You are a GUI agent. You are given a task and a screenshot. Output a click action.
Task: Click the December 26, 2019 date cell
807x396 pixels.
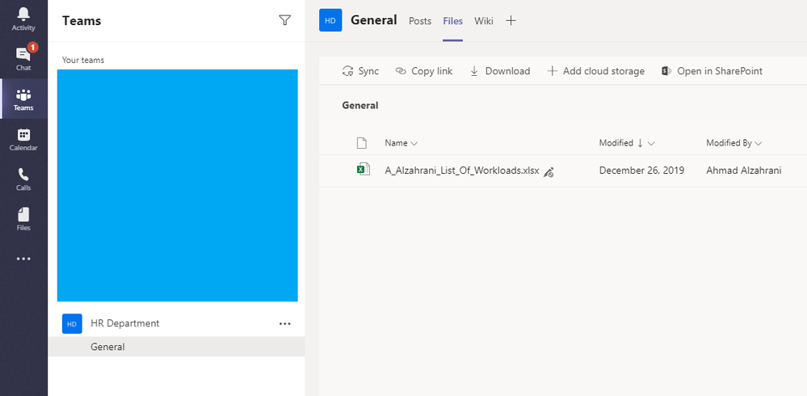(x=641, y=171)
